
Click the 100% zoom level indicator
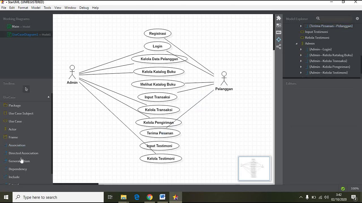coord(355,189)
